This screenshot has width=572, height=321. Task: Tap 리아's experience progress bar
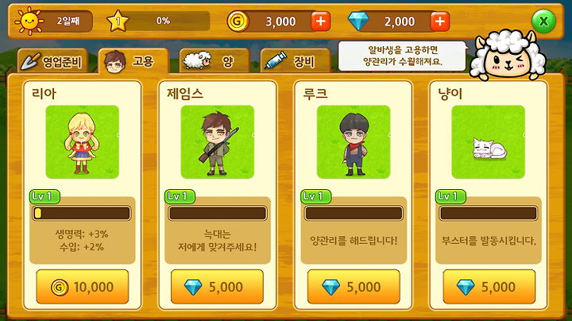pyautogui.click(x=82, y=214)
